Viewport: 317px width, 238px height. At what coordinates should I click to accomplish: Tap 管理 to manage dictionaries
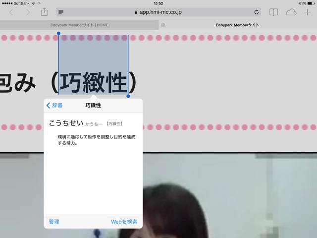tap(54, 222)
